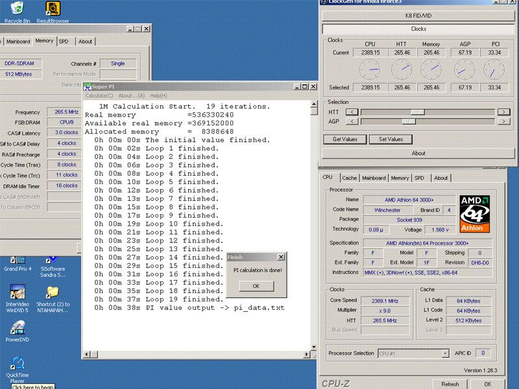This screenshot has width=519, height=389.
Task: Click the AGP slider left arrow
Action: pyautogui.click(x=351, y=121)
